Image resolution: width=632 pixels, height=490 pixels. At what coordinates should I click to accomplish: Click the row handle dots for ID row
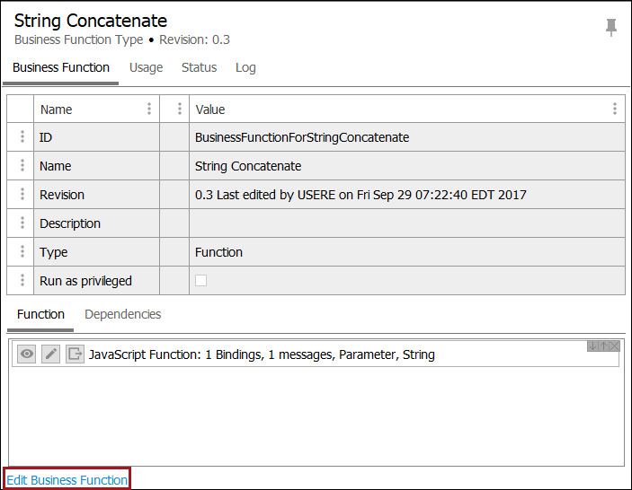(22, 137)
